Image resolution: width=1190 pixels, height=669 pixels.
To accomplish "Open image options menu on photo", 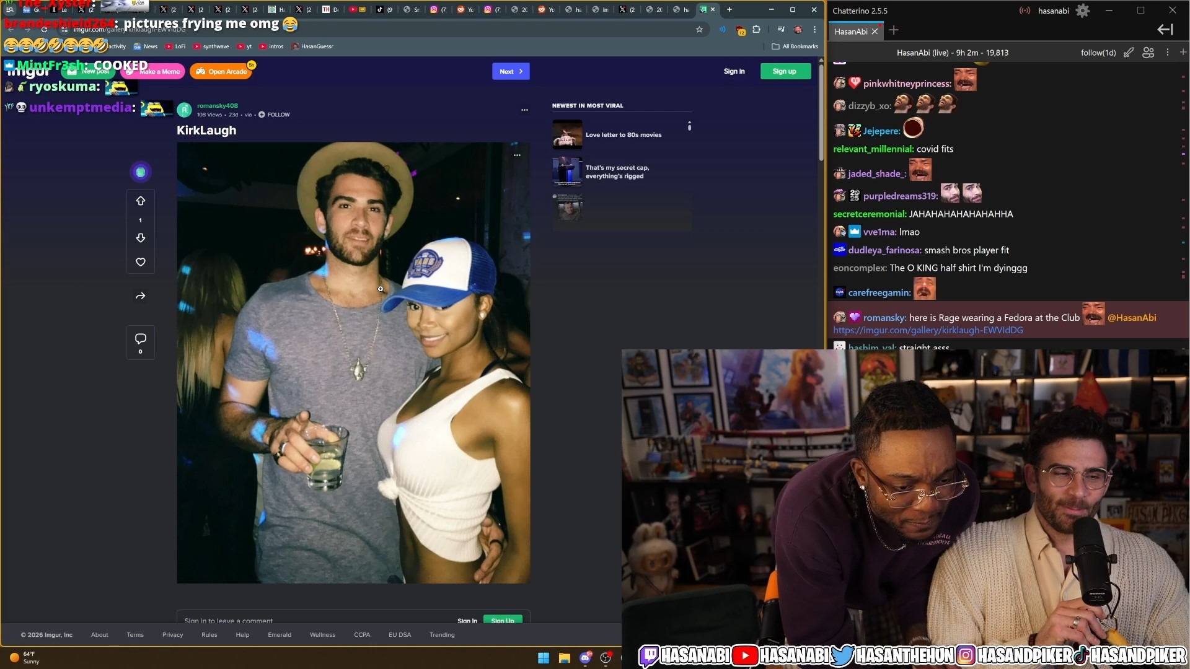I will click(x=517, y=155).
